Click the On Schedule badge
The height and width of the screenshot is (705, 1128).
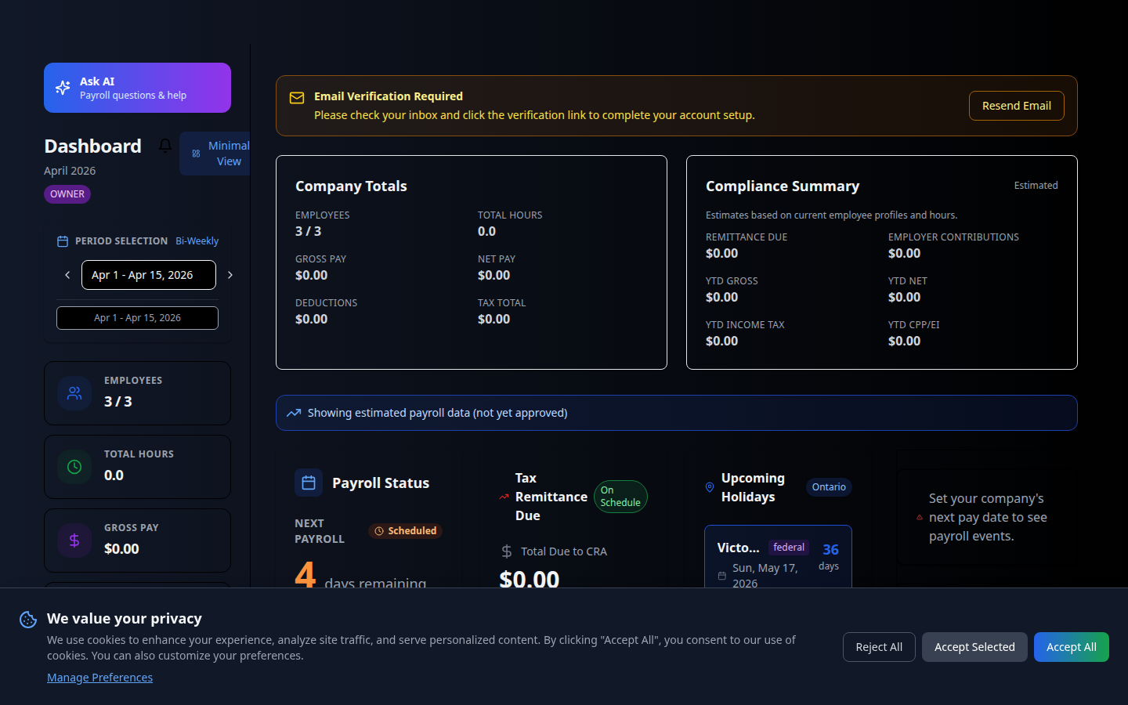point(620,497)
